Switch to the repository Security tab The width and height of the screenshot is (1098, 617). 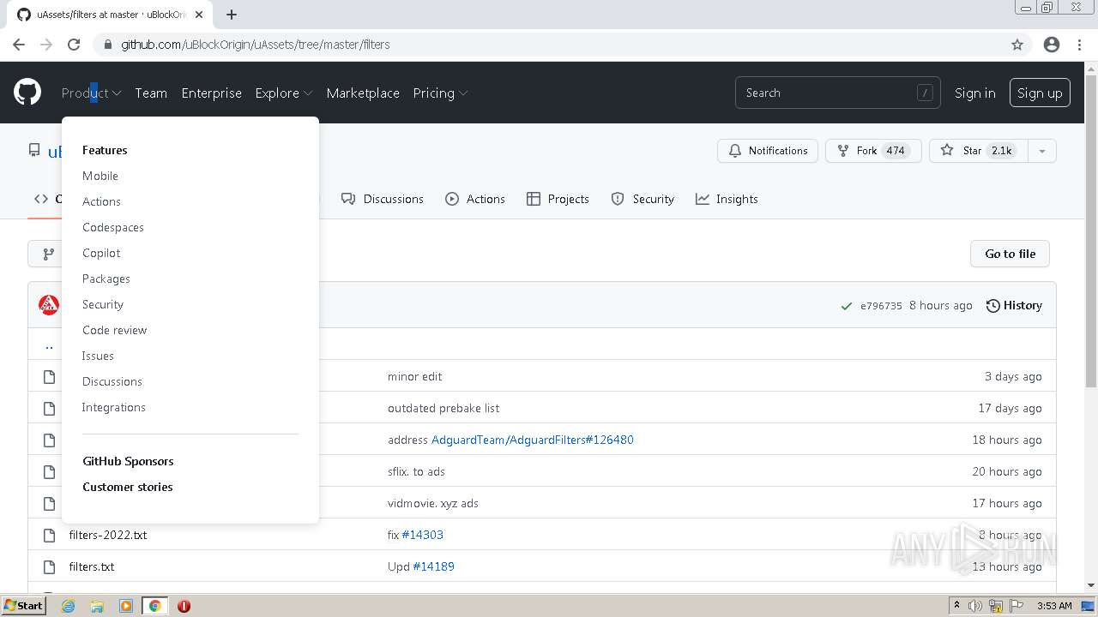click(643, 199)
